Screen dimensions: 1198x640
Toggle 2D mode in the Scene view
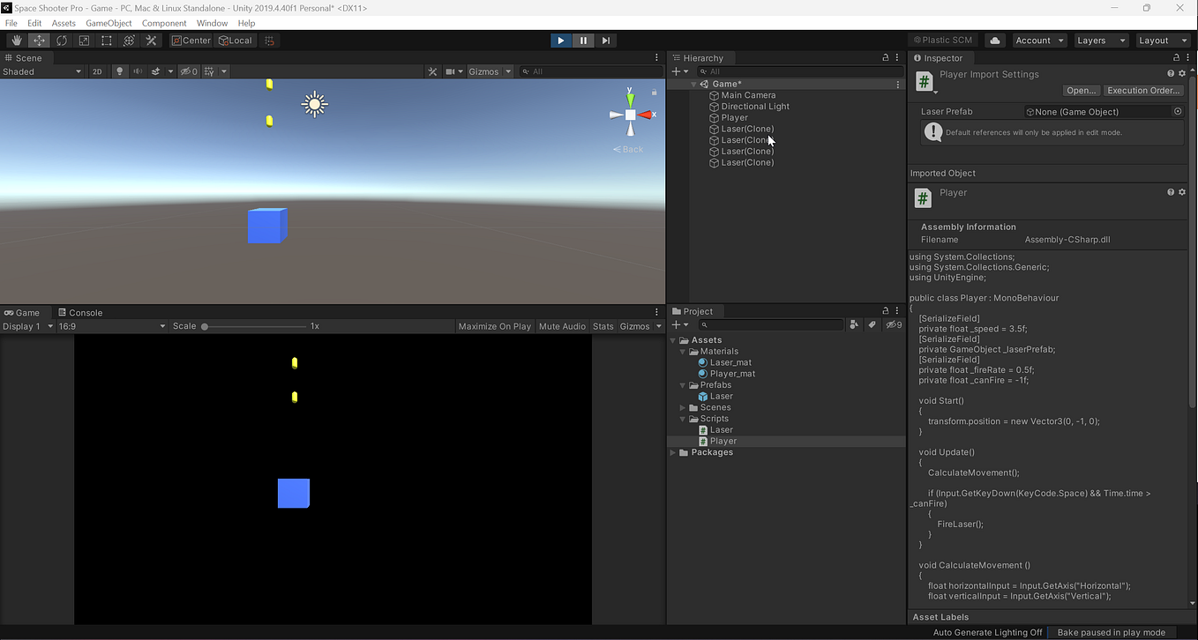[97, 71]
